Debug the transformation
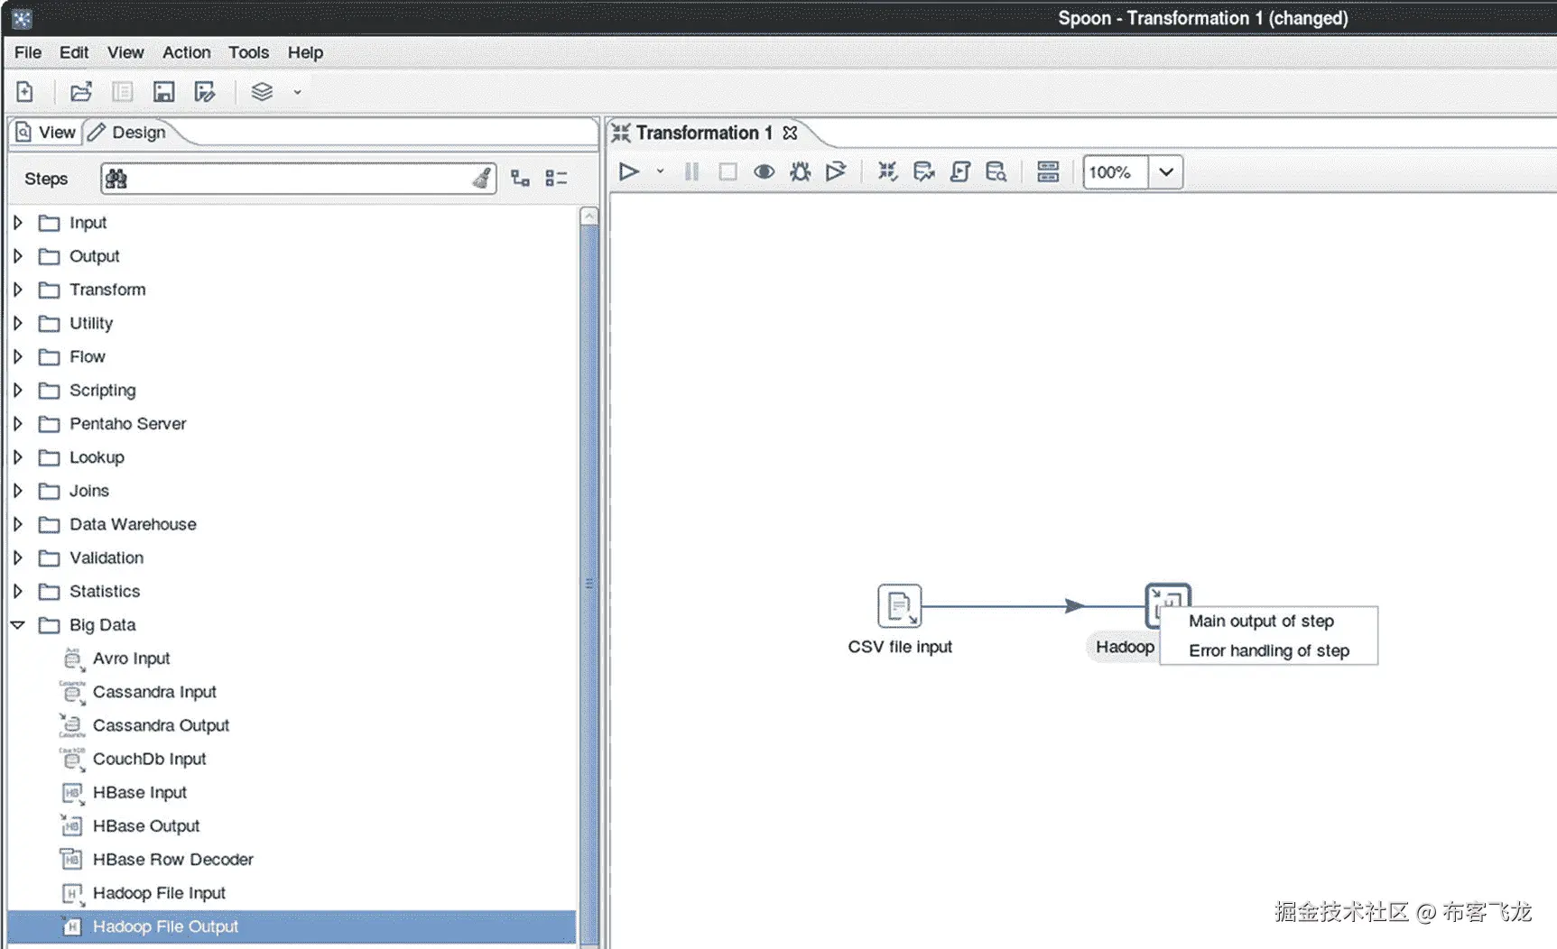1557x949 pixels. (799, 171)
